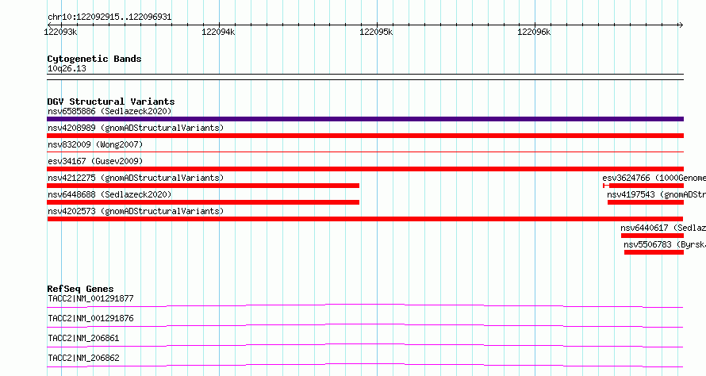706x376 pixels.
Task: Select the dark purple nsv6585886 variant bar
Action: [365, 119]
